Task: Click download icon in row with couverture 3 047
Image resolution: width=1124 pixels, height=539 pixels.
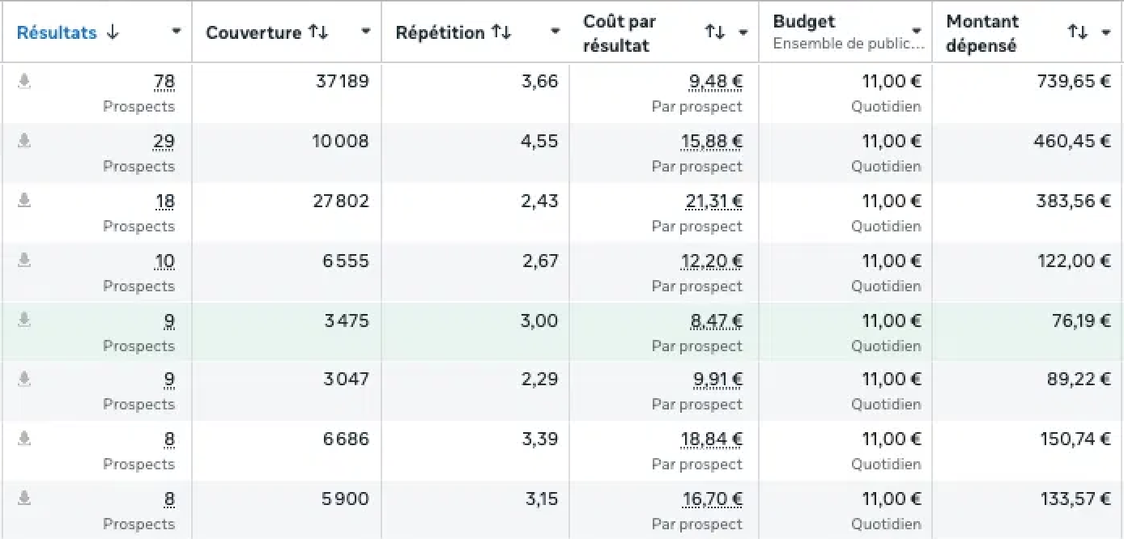Action: click(24, 379)
